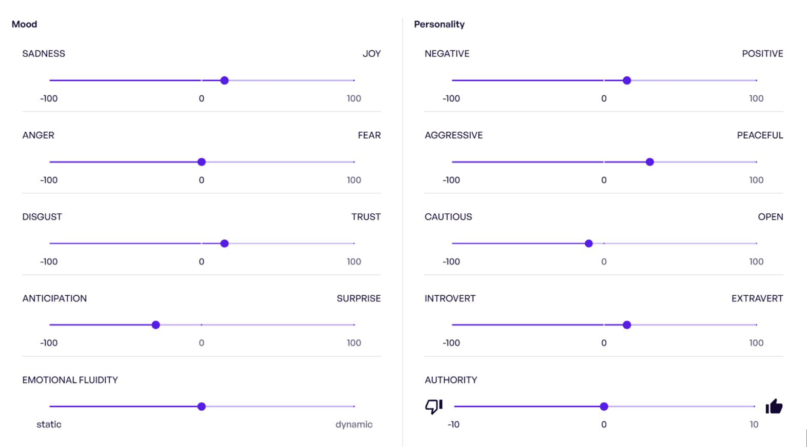807x447 pixels.
Task: Click the 'dynamic' end label of Emotional Fluidity
Action: 354,424
